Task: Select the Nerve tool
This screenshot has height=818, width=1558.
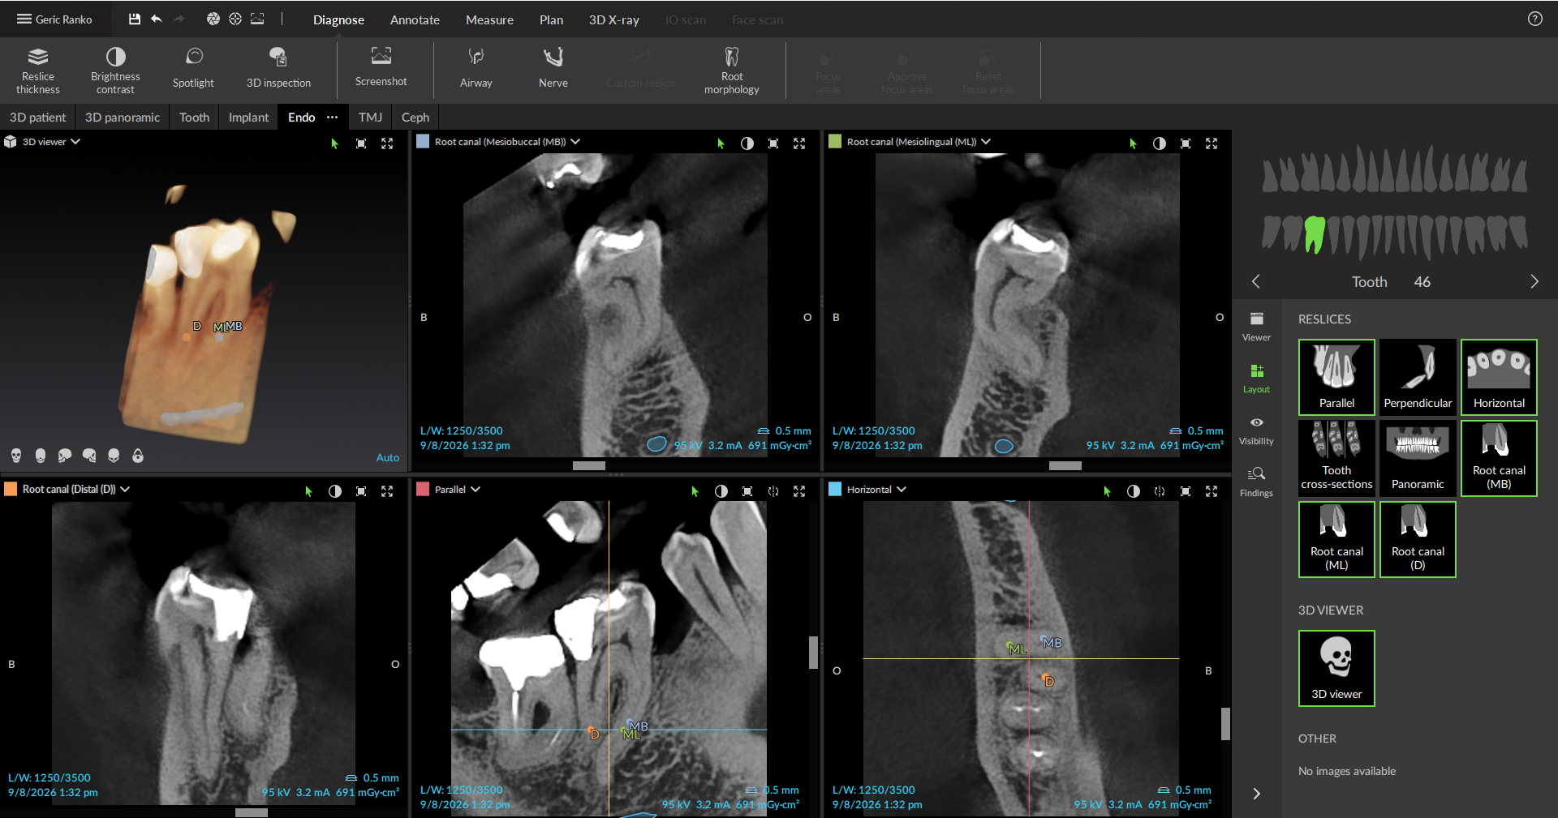Action: [553, 70]
